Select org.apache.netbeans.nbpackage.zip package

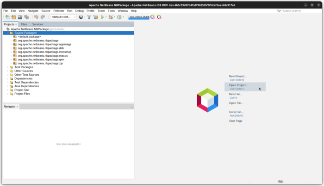point(40,63)
